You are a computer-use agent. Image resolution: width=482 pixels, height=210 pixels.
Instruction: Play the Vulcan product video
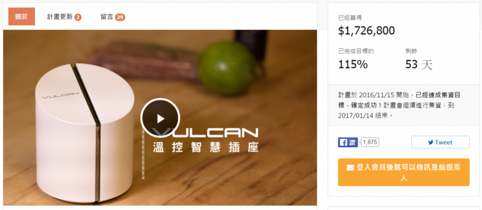160,118
